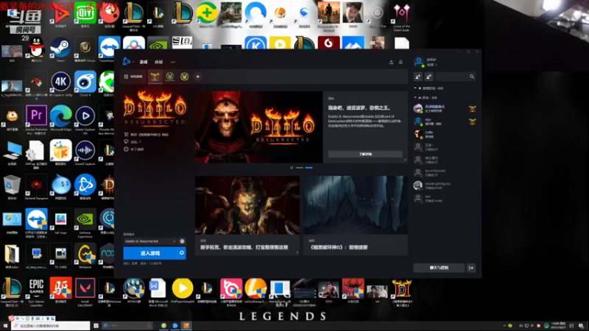Expand the JoKer online status dropdown
The height and width of the screenshot is (331, 589).
pos(431,65)
